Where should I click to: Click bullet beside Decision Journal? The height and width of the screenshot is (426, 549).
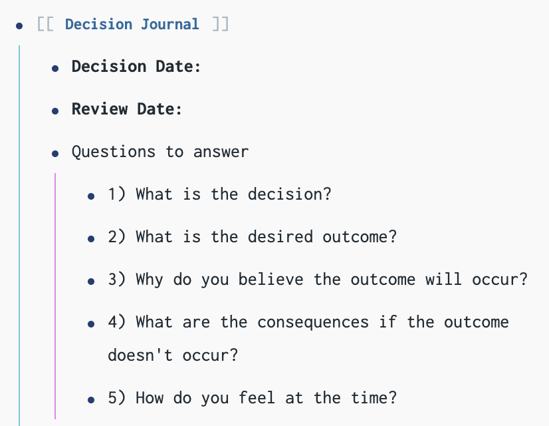click(19, 25)
